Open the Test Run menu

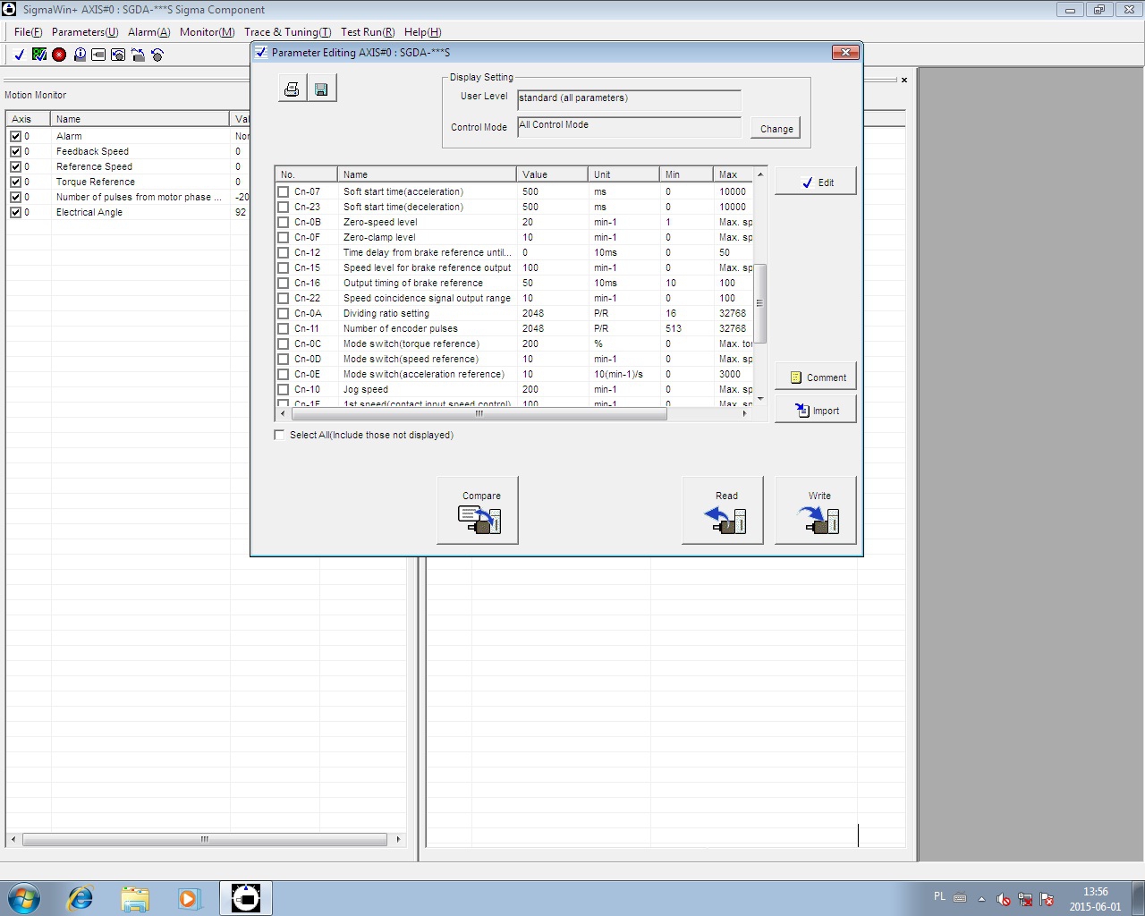pos(368,32)
